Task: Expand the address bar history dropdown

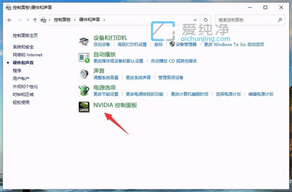Action: (x=195, y=20)
